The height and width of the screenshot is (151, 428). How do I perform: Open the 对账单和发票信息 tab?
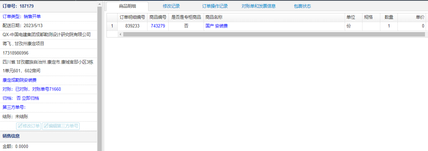click(259, 6)
